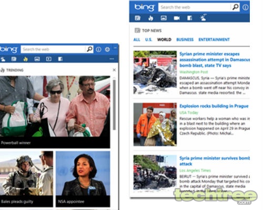Click the Trending panel vertical scrollbar
The height and width of the screenshot is (210, 263).
coord(114,104)
